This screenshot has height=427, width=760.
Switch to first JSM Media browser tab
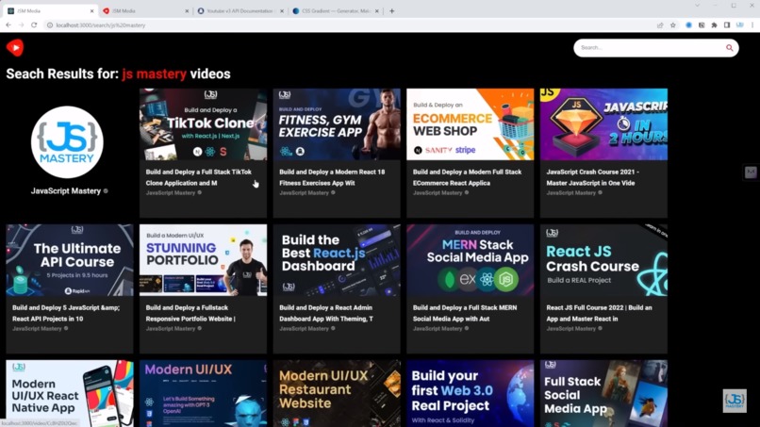(48, 10)
